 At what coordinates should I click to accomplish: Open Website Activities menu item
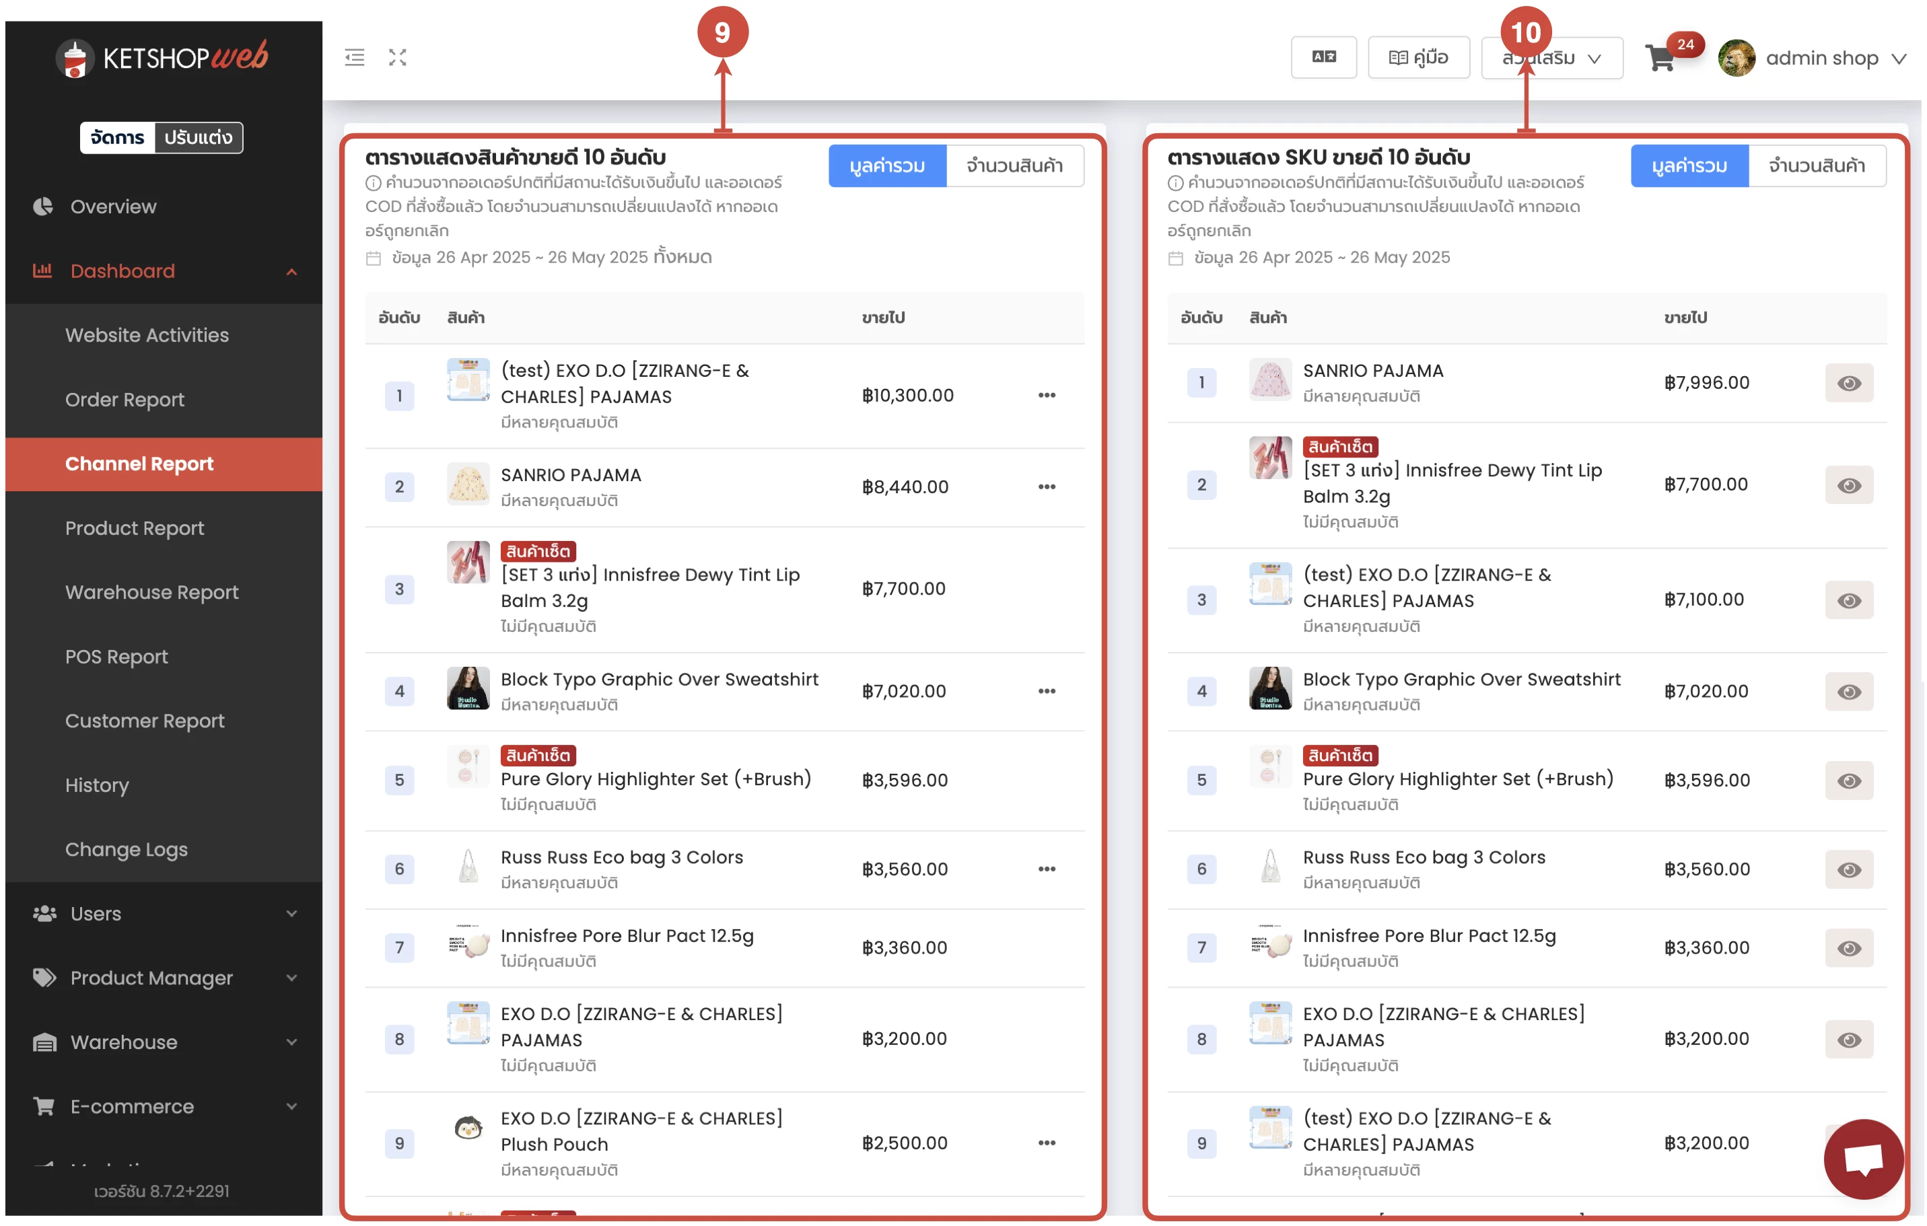(x=164, y=335)
